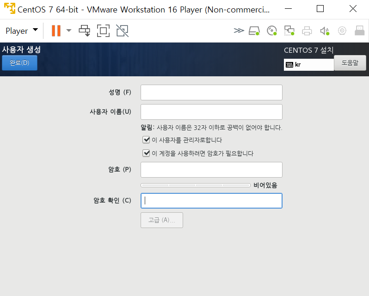The height and width of the screenshot is (296, 369).
Task: Open the Player menu
Action: point(22,31)
